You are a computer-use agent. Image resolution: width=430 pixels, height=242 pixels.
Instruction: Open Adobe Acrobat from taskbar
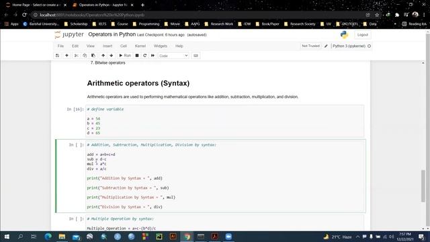[x=215, y=237]
